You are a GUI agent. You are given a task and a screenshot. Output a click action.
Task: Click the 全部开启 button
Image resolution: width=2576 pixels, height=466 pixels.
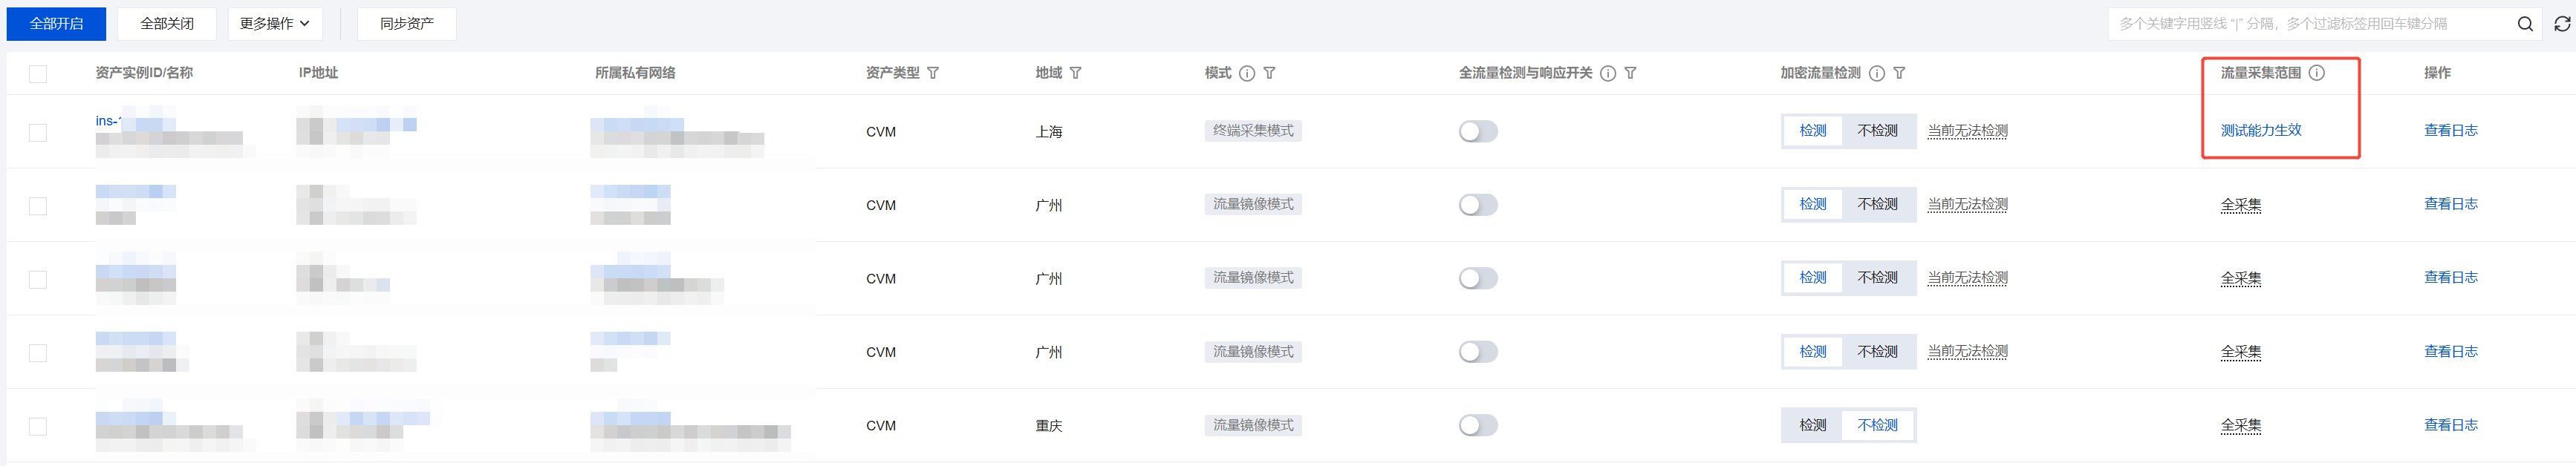coord(56,24)
